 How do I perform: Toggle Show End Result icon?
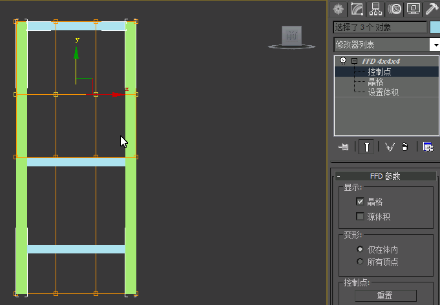point(366,147)
